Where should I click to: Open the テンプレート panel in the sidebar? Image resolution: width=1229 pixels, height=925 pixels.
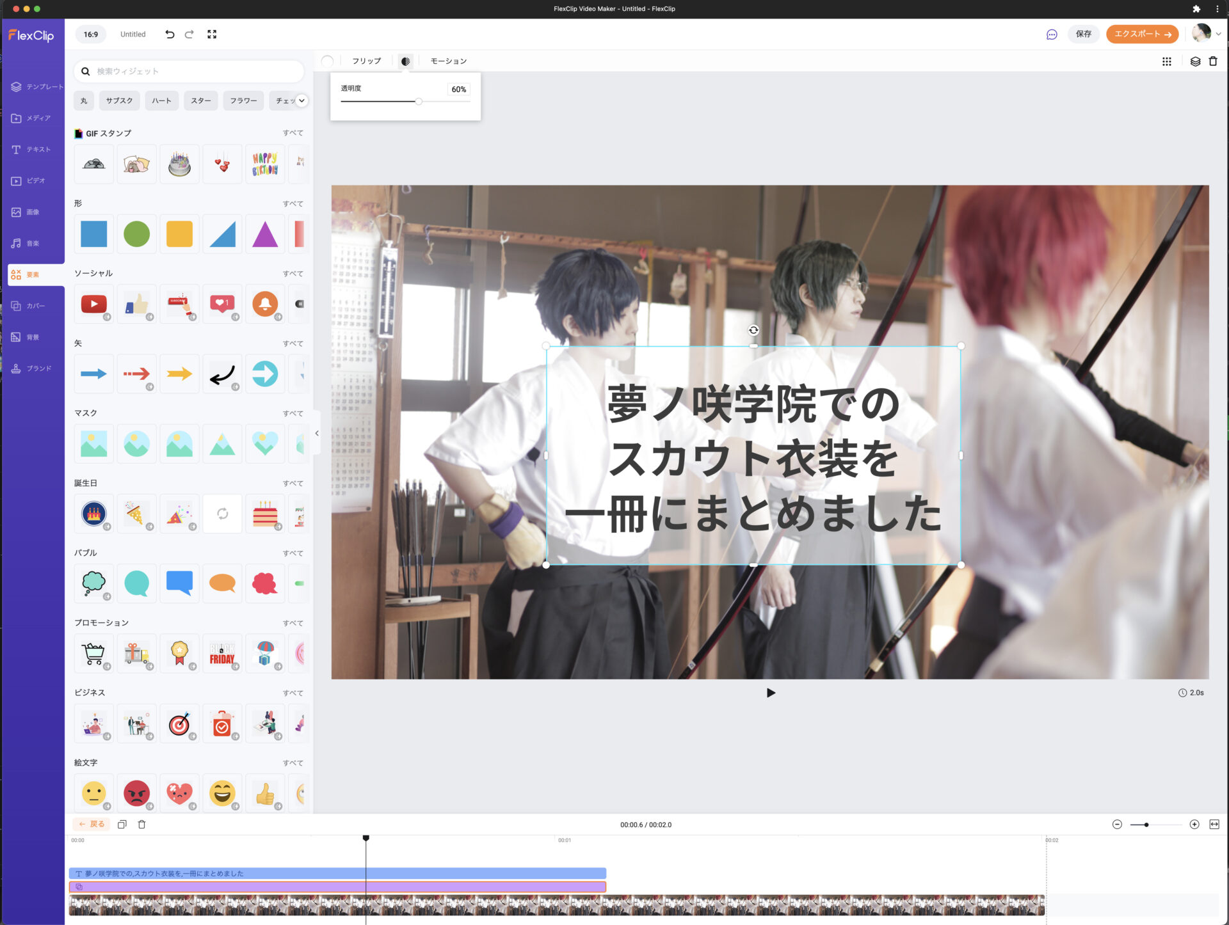[32, 87]
